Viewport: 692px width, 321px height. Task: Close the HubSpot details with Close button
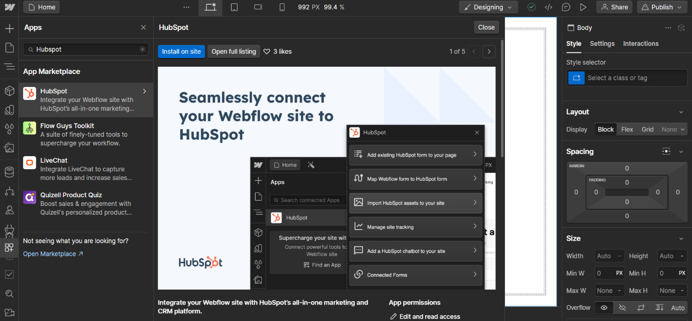(x=486, y=28)
